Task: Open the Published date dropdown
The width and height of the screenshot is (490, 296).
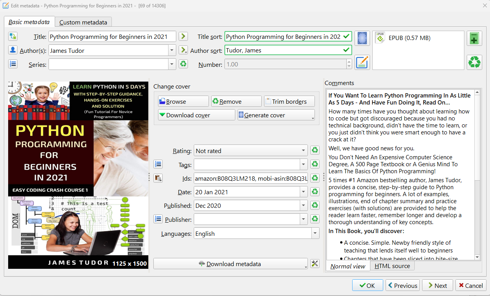Action: 304,205
